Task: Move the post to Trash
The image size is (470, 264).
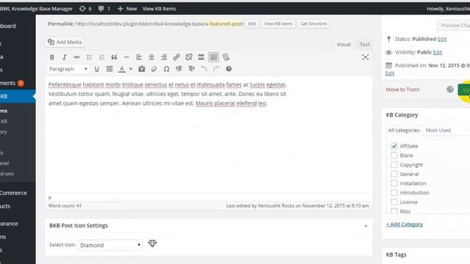Action: click(x=402, y=89)
